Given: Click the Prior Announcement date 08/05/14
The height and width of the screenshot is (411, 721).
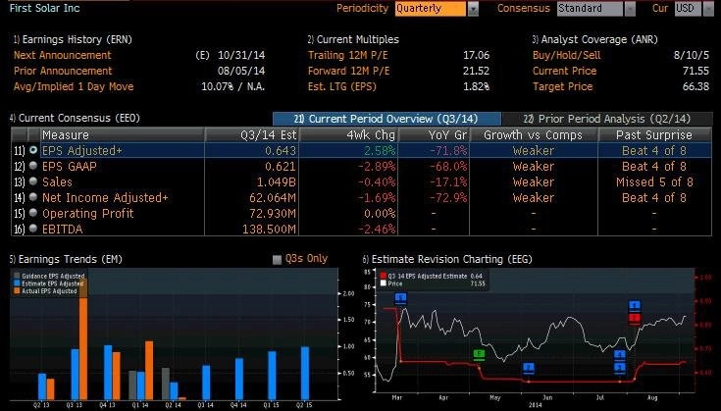Looking at the screenshot, I should point(241,71).
